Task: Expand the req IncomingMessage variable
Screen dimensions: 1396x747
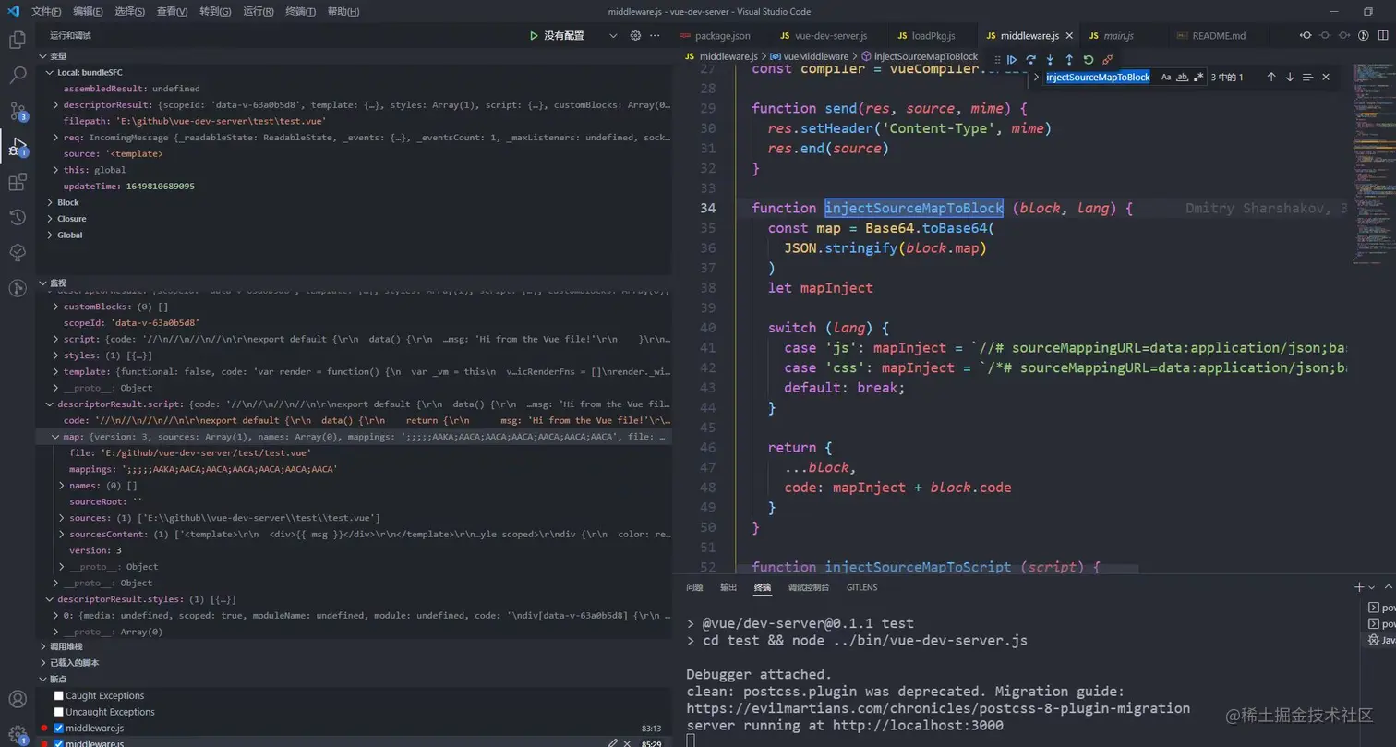Action: tap(56, 138)
